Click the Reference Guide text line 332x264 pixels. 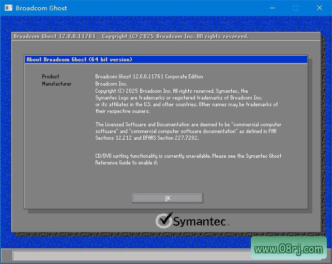(x=127, y=163)
